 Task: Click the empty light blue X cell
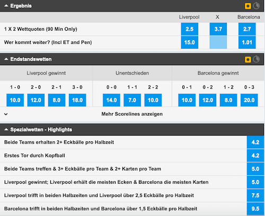[218, 42]
